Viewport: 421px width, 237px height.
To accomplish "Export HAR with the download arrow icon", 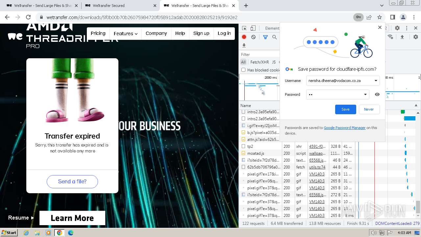I will [x=244, y=45].
